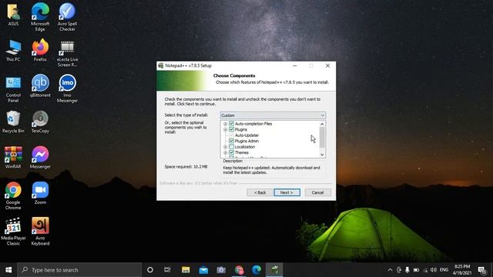Click the Notepad++ icon in the title bar
The image size is (493, 277).
tap(161, 65)
